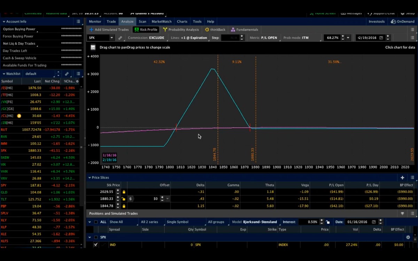418x261 pixels.
Task: Click the watchlist link chain icon
Action: click(67, 74)
